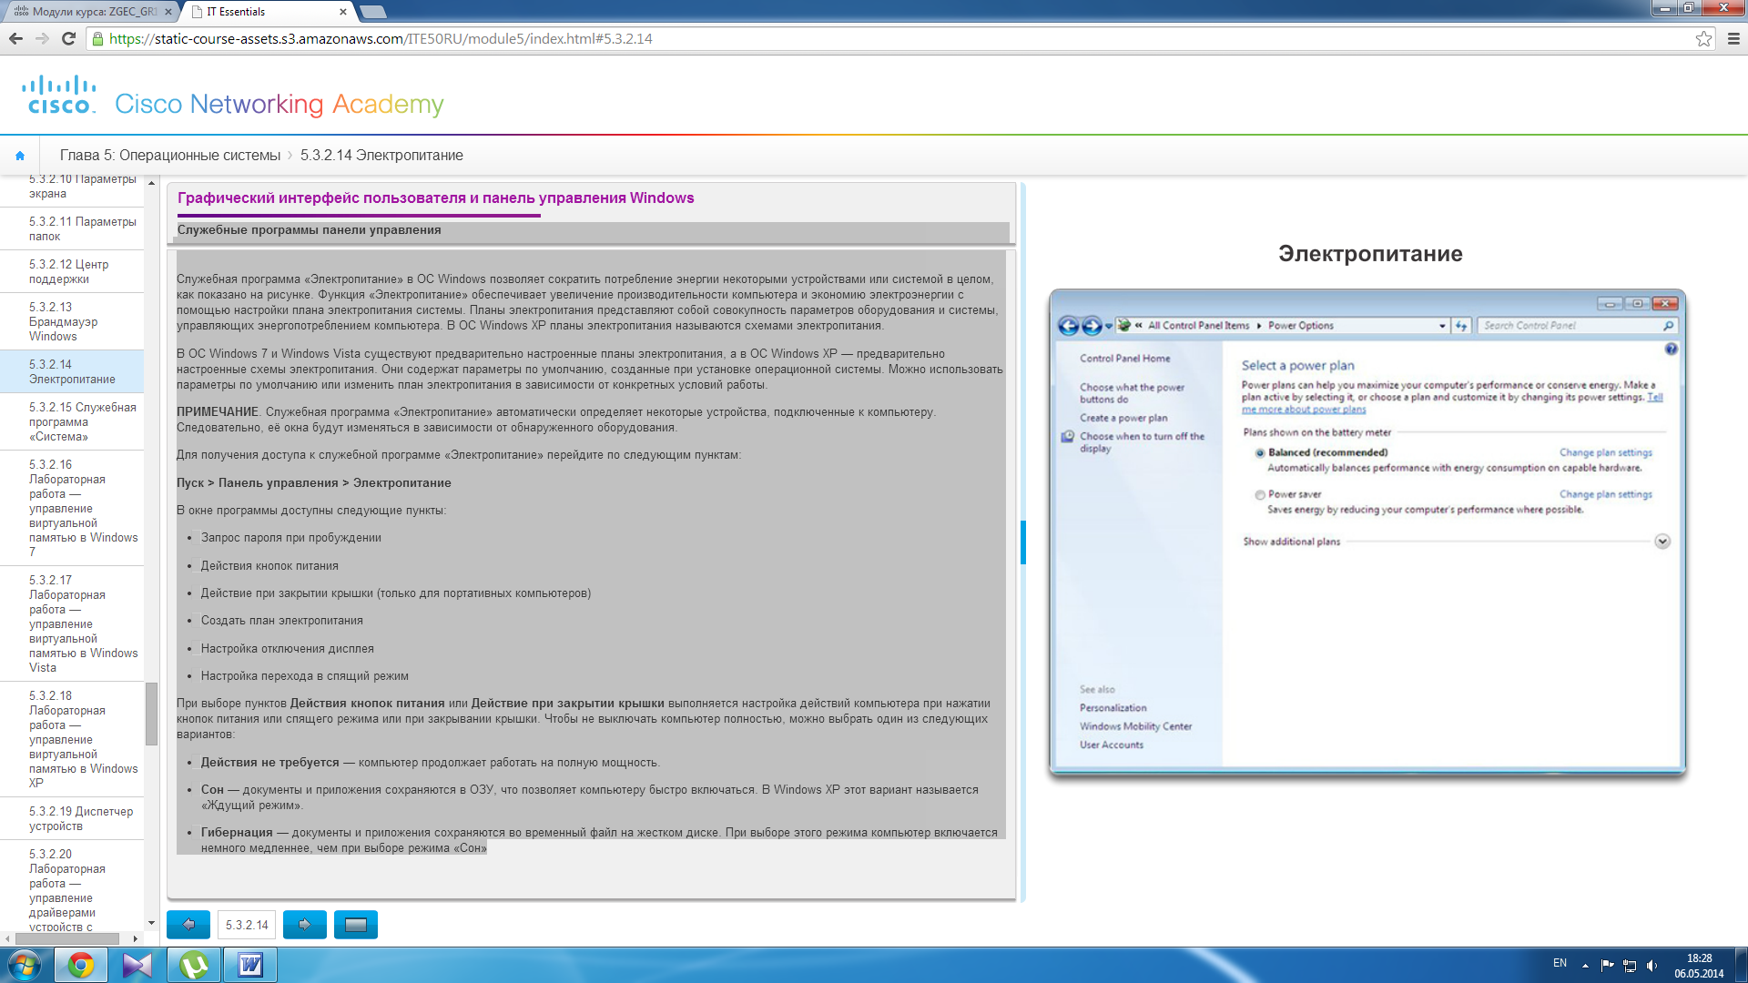Open the Chrome menu (three lines icon)
Viewport: 1748px width, 983px height.
1733,38
